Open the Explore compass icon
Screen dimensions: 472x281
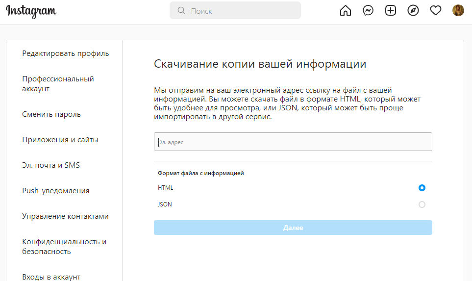[x=413, y=10]
